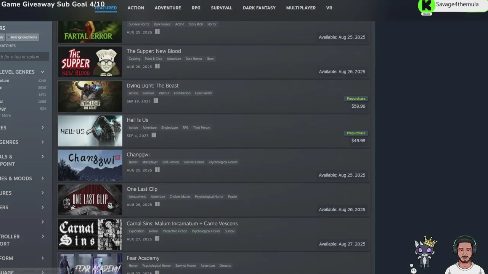The width and height of the screenshot is (488, 274).
Task: Click Prepurchase badge above $59.99
Action: point(356,99)
